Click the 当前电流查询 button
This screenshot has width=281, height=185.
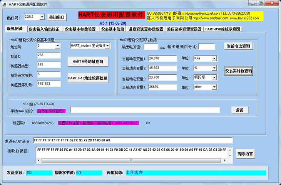pos(239,46)
